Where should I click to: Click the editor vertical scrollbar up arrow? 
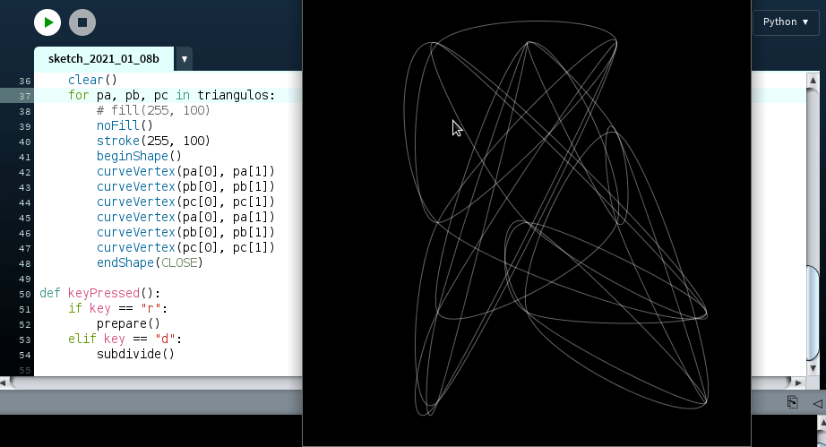[812, 80]
